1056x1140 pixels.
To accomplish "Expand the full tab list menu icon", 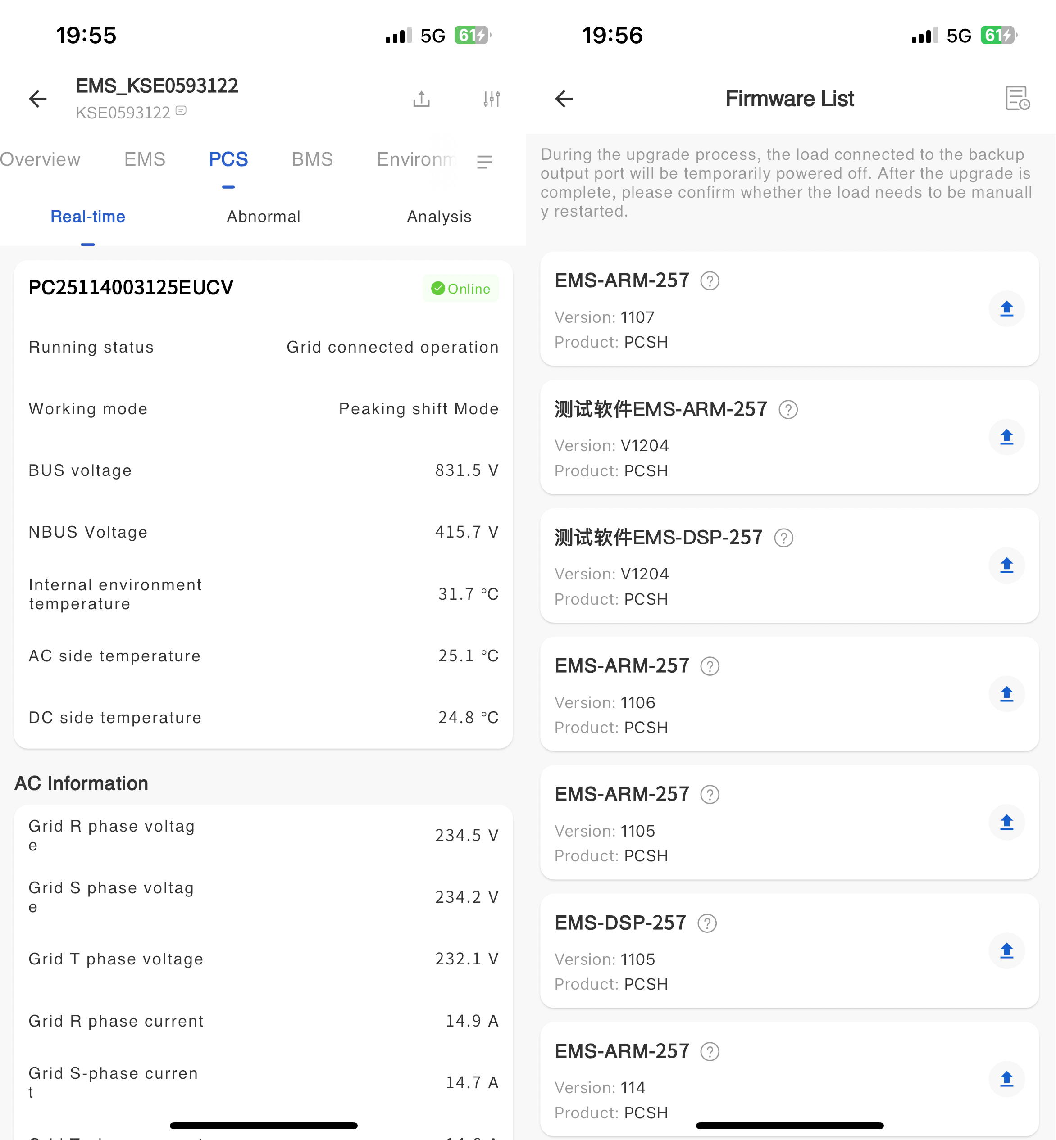I will tap(485, 162).
